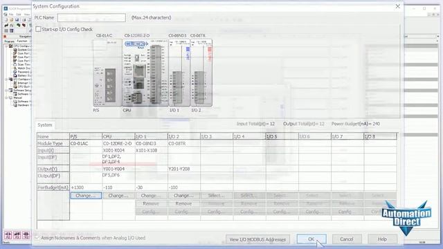Switch to Program tab in Navigation panel

pyautogui.click(x=9, y=41)
